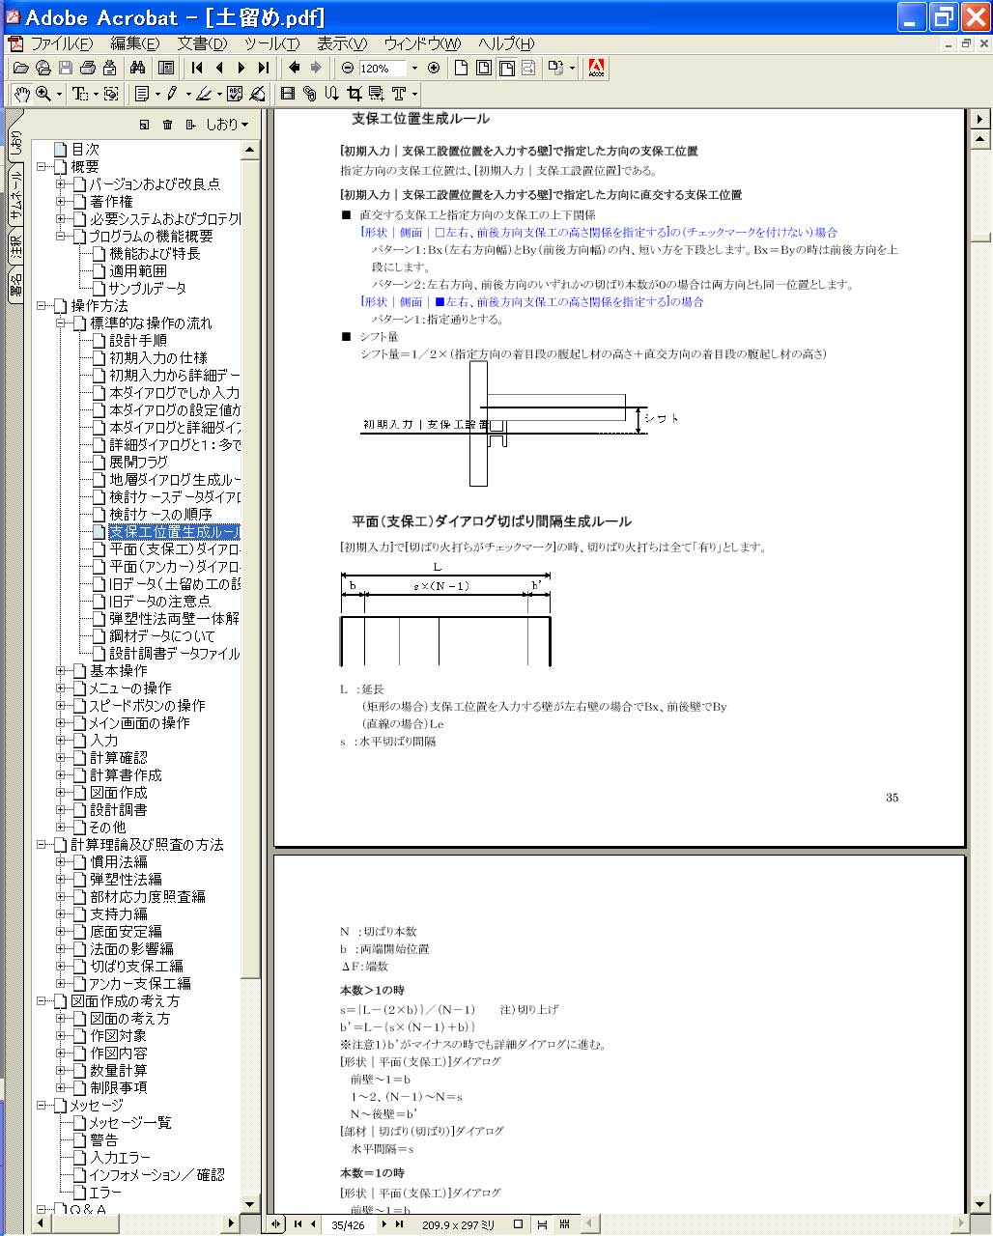This screenshot has height=1236, width=993.
Task: Go to next page in top toolbar
Action: coord(241,68)
